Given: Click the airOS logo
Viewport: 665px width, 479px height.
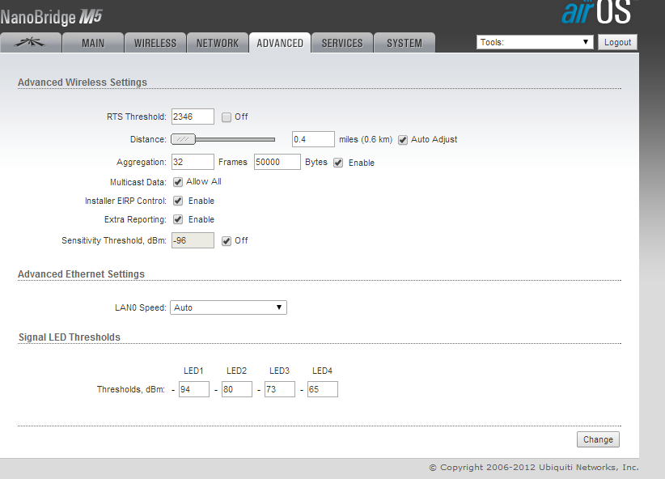Looking at the screenshot, I should click(x=597, y=12).
